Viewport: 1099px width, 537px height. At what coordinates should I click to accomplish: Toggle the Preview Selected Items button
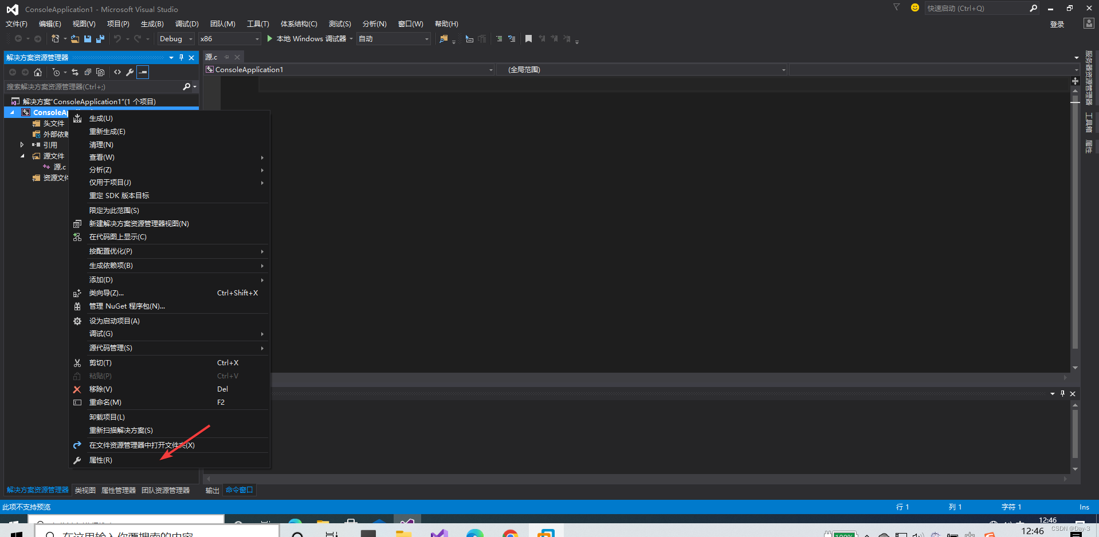click(x=143, y=72)
